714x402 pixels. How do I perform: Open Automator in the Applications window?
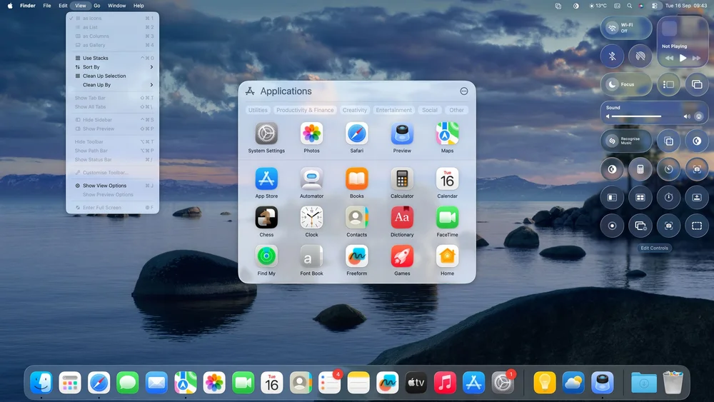pos(311,179)
